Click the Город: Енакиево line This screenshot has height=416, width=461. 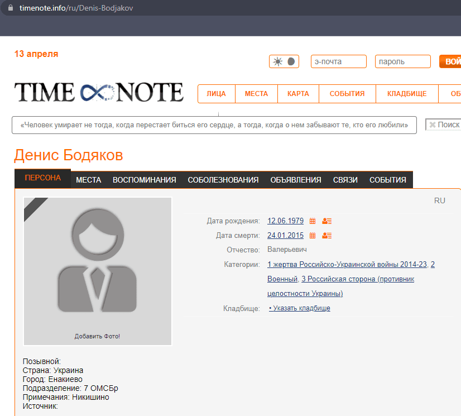[52, 379]
